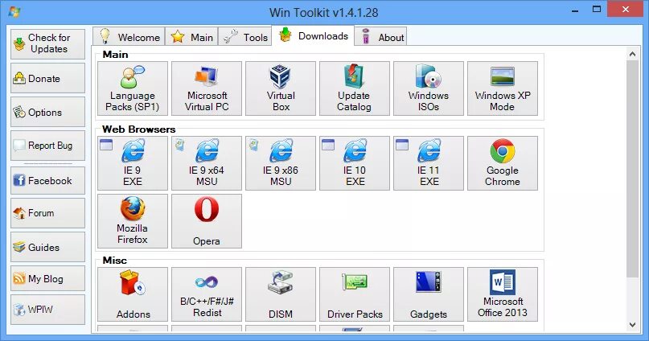Maximize the Win Toolkit window
Viewport: 649px width, 341px height.
[597, 9]
